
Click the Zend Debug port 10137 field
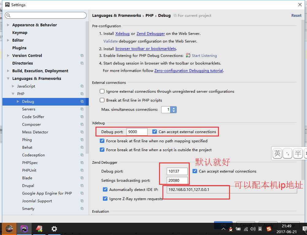pyautogui.click(x=177, y=171)
